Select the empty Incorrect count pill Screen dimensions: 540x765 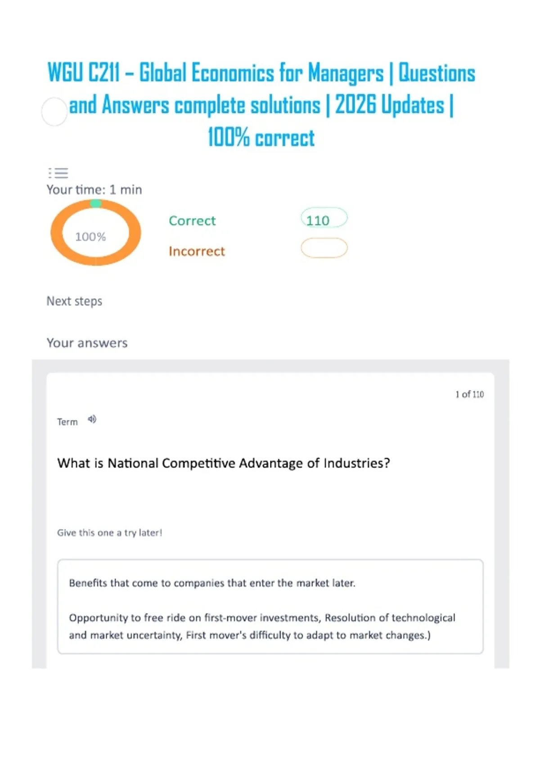pos(324,248)
